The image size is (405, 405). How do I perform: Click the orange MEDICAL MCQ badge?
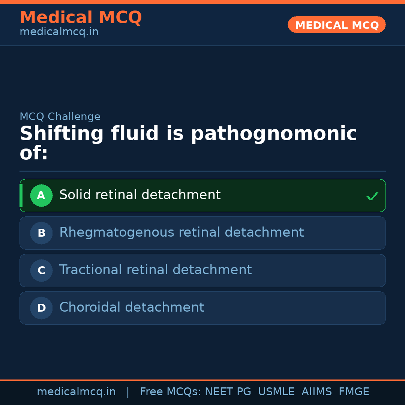(336, 25)
